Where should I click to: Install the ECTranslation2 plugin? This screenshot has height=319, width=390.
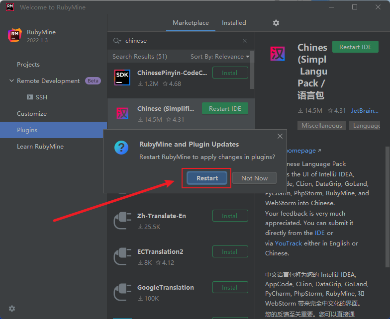tap(230, 251)
